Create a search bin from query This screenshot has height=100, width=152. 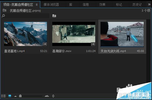[54, 16]
